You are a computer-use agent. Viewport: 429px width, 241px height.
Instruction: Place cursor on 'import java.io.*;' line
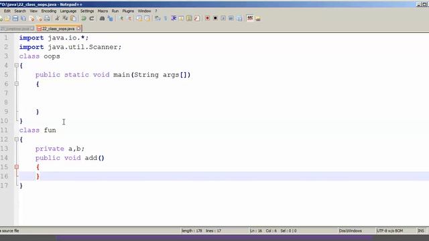(54, 37)
